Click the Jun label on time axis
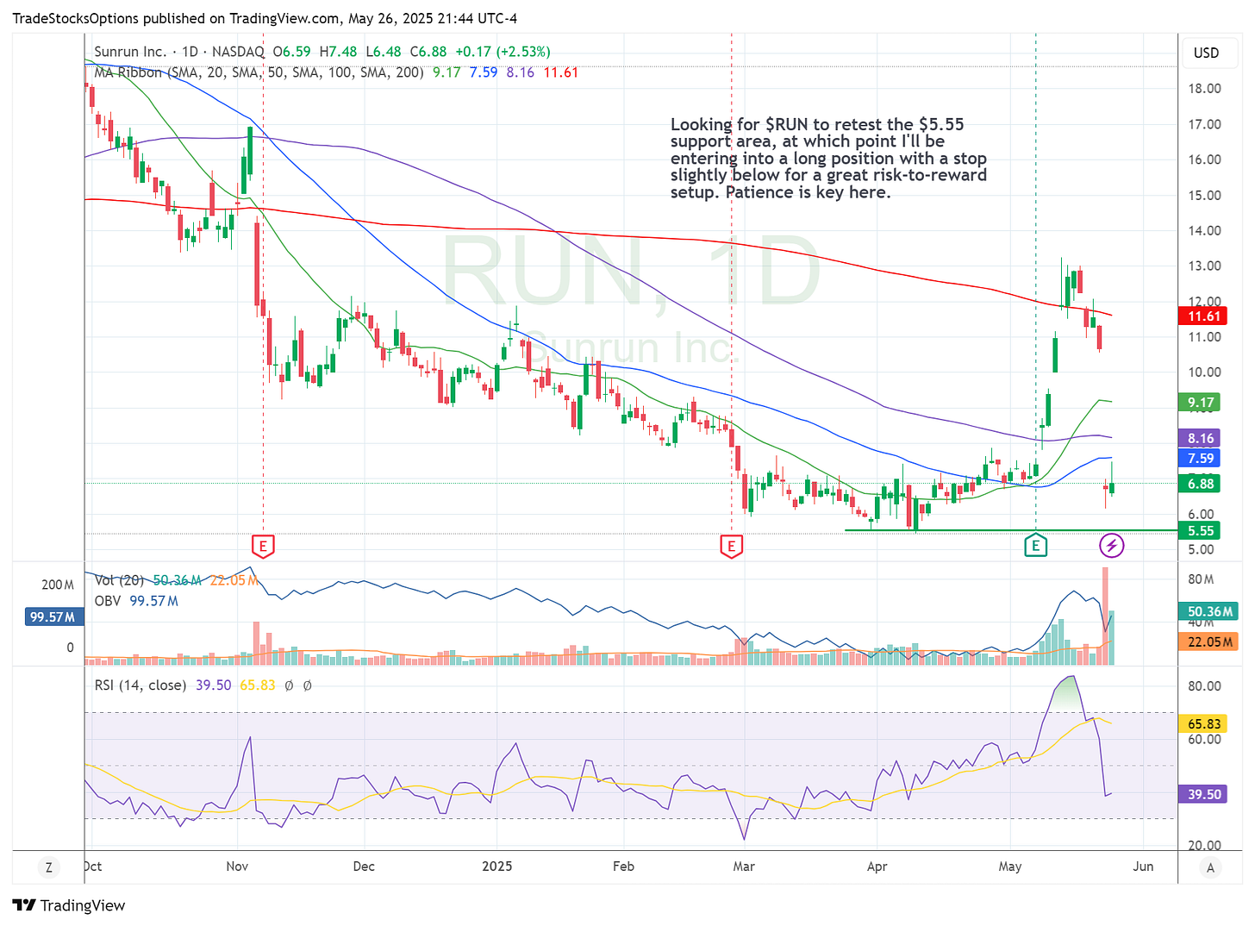Screen dimensions: 1255x926 1143,867
